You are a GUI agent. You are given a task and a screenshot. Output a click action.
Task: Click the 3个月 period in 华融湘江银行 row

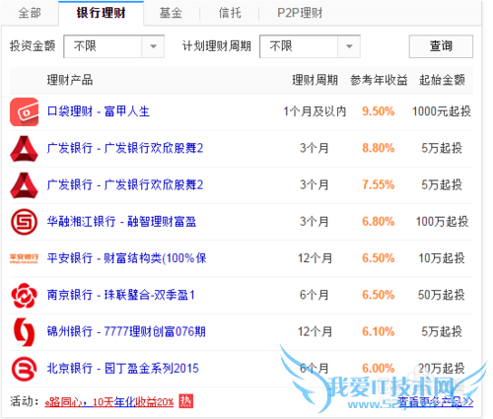click(315, 222)
